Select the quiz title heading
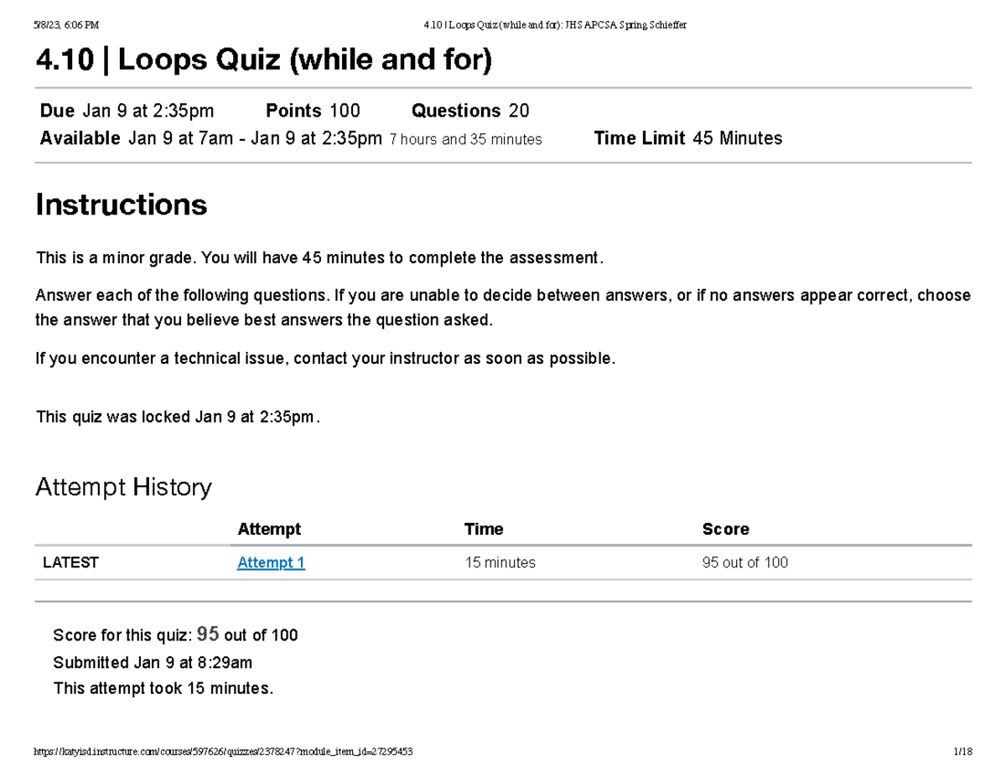Screen dimensions: 1006x777 (263, 60)
